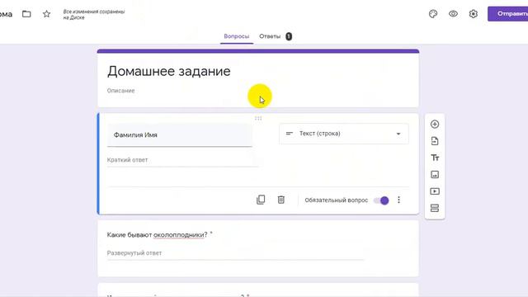Screen dimensions: 528x297
Task: Toggle Обязательный вопрос switch
Action: (381, 200)
